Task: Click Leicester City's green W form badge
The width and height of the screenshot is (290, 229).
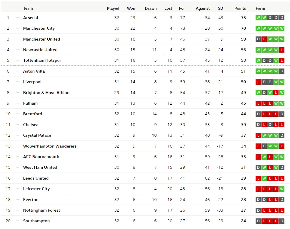Action: click(x=282, y=189)
